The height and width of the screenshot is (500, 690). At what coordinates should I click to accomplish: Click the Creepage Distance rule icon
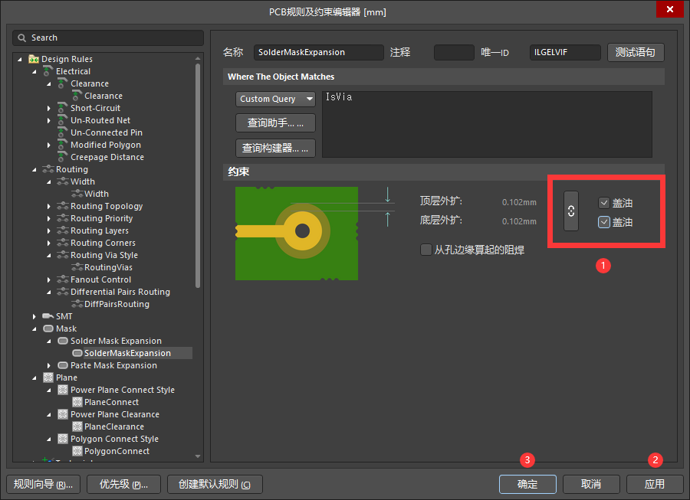[x=63, y=157]
